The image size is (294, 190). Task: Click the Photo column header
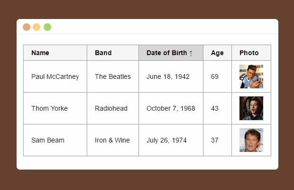251,53
